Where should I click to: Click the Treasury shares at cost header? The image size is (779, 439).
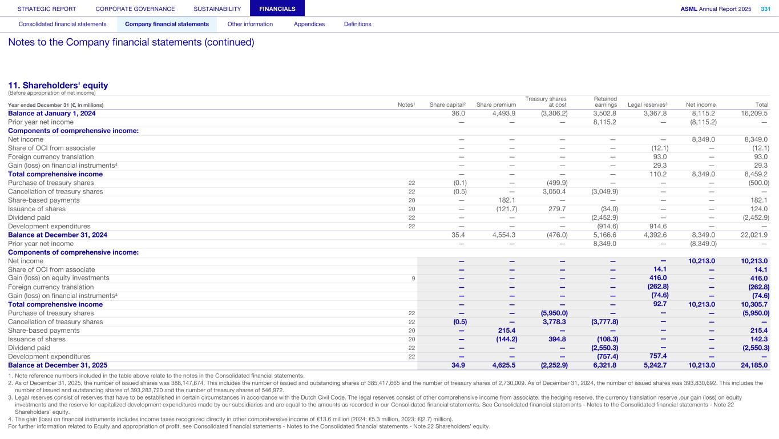(x=546, y=102)
